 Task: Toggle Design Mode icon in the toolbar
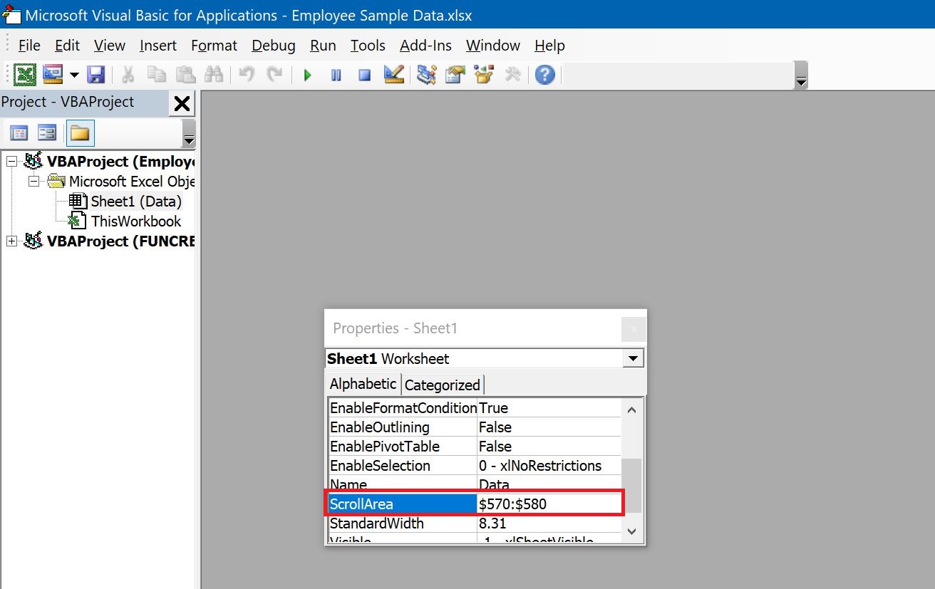393,74
